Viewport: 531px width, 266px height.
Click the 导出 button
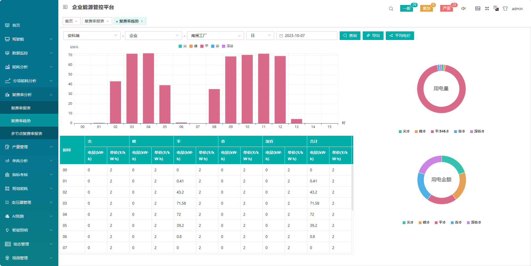[x=373, y=36]
